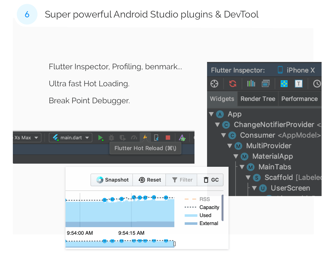Collapse the ChangeNotifierProvider node arrow
325x258 pixels.
[218, 125]
